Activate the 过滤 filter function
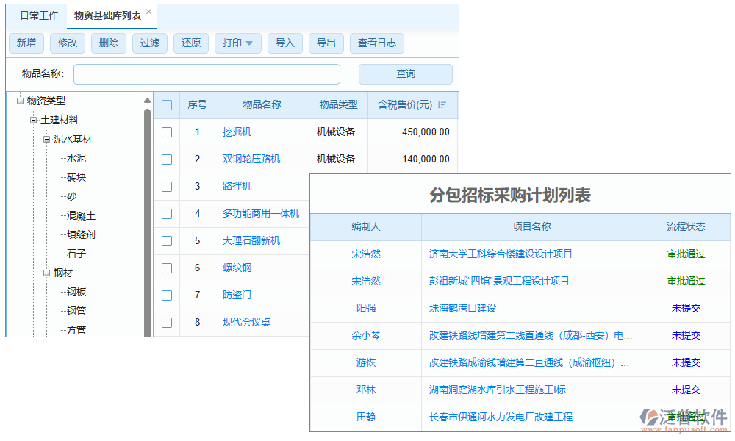The width and height of the screenshot is (735, 441). coord(149,43)
